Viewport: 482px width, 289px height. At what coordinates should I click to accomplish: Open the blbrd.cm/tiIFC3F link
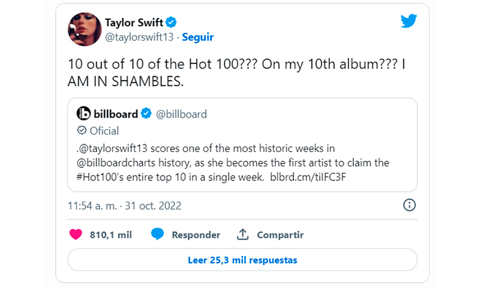point(308,178)
